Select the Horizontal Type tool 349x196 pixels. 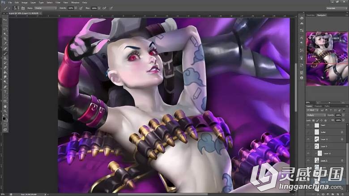[x=5, y=92]
